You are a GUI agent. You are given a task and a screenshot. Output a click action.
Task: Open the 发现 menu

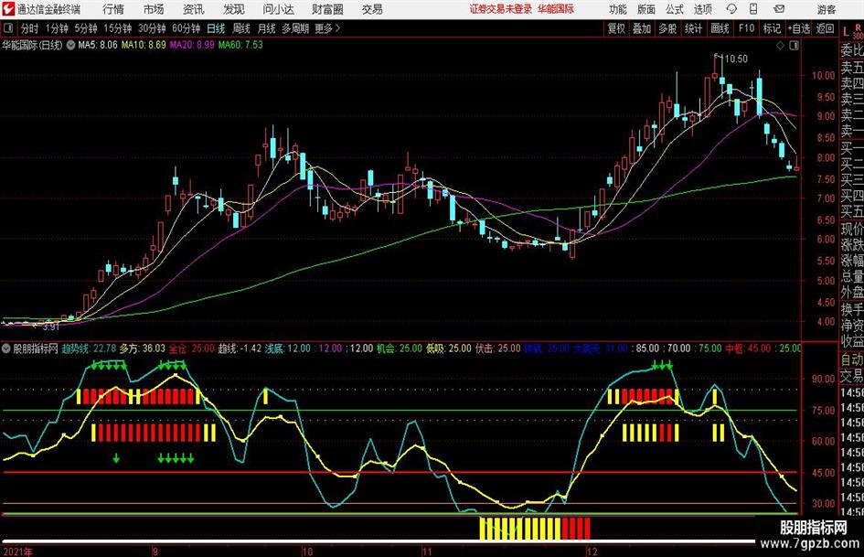pos(234,9)
